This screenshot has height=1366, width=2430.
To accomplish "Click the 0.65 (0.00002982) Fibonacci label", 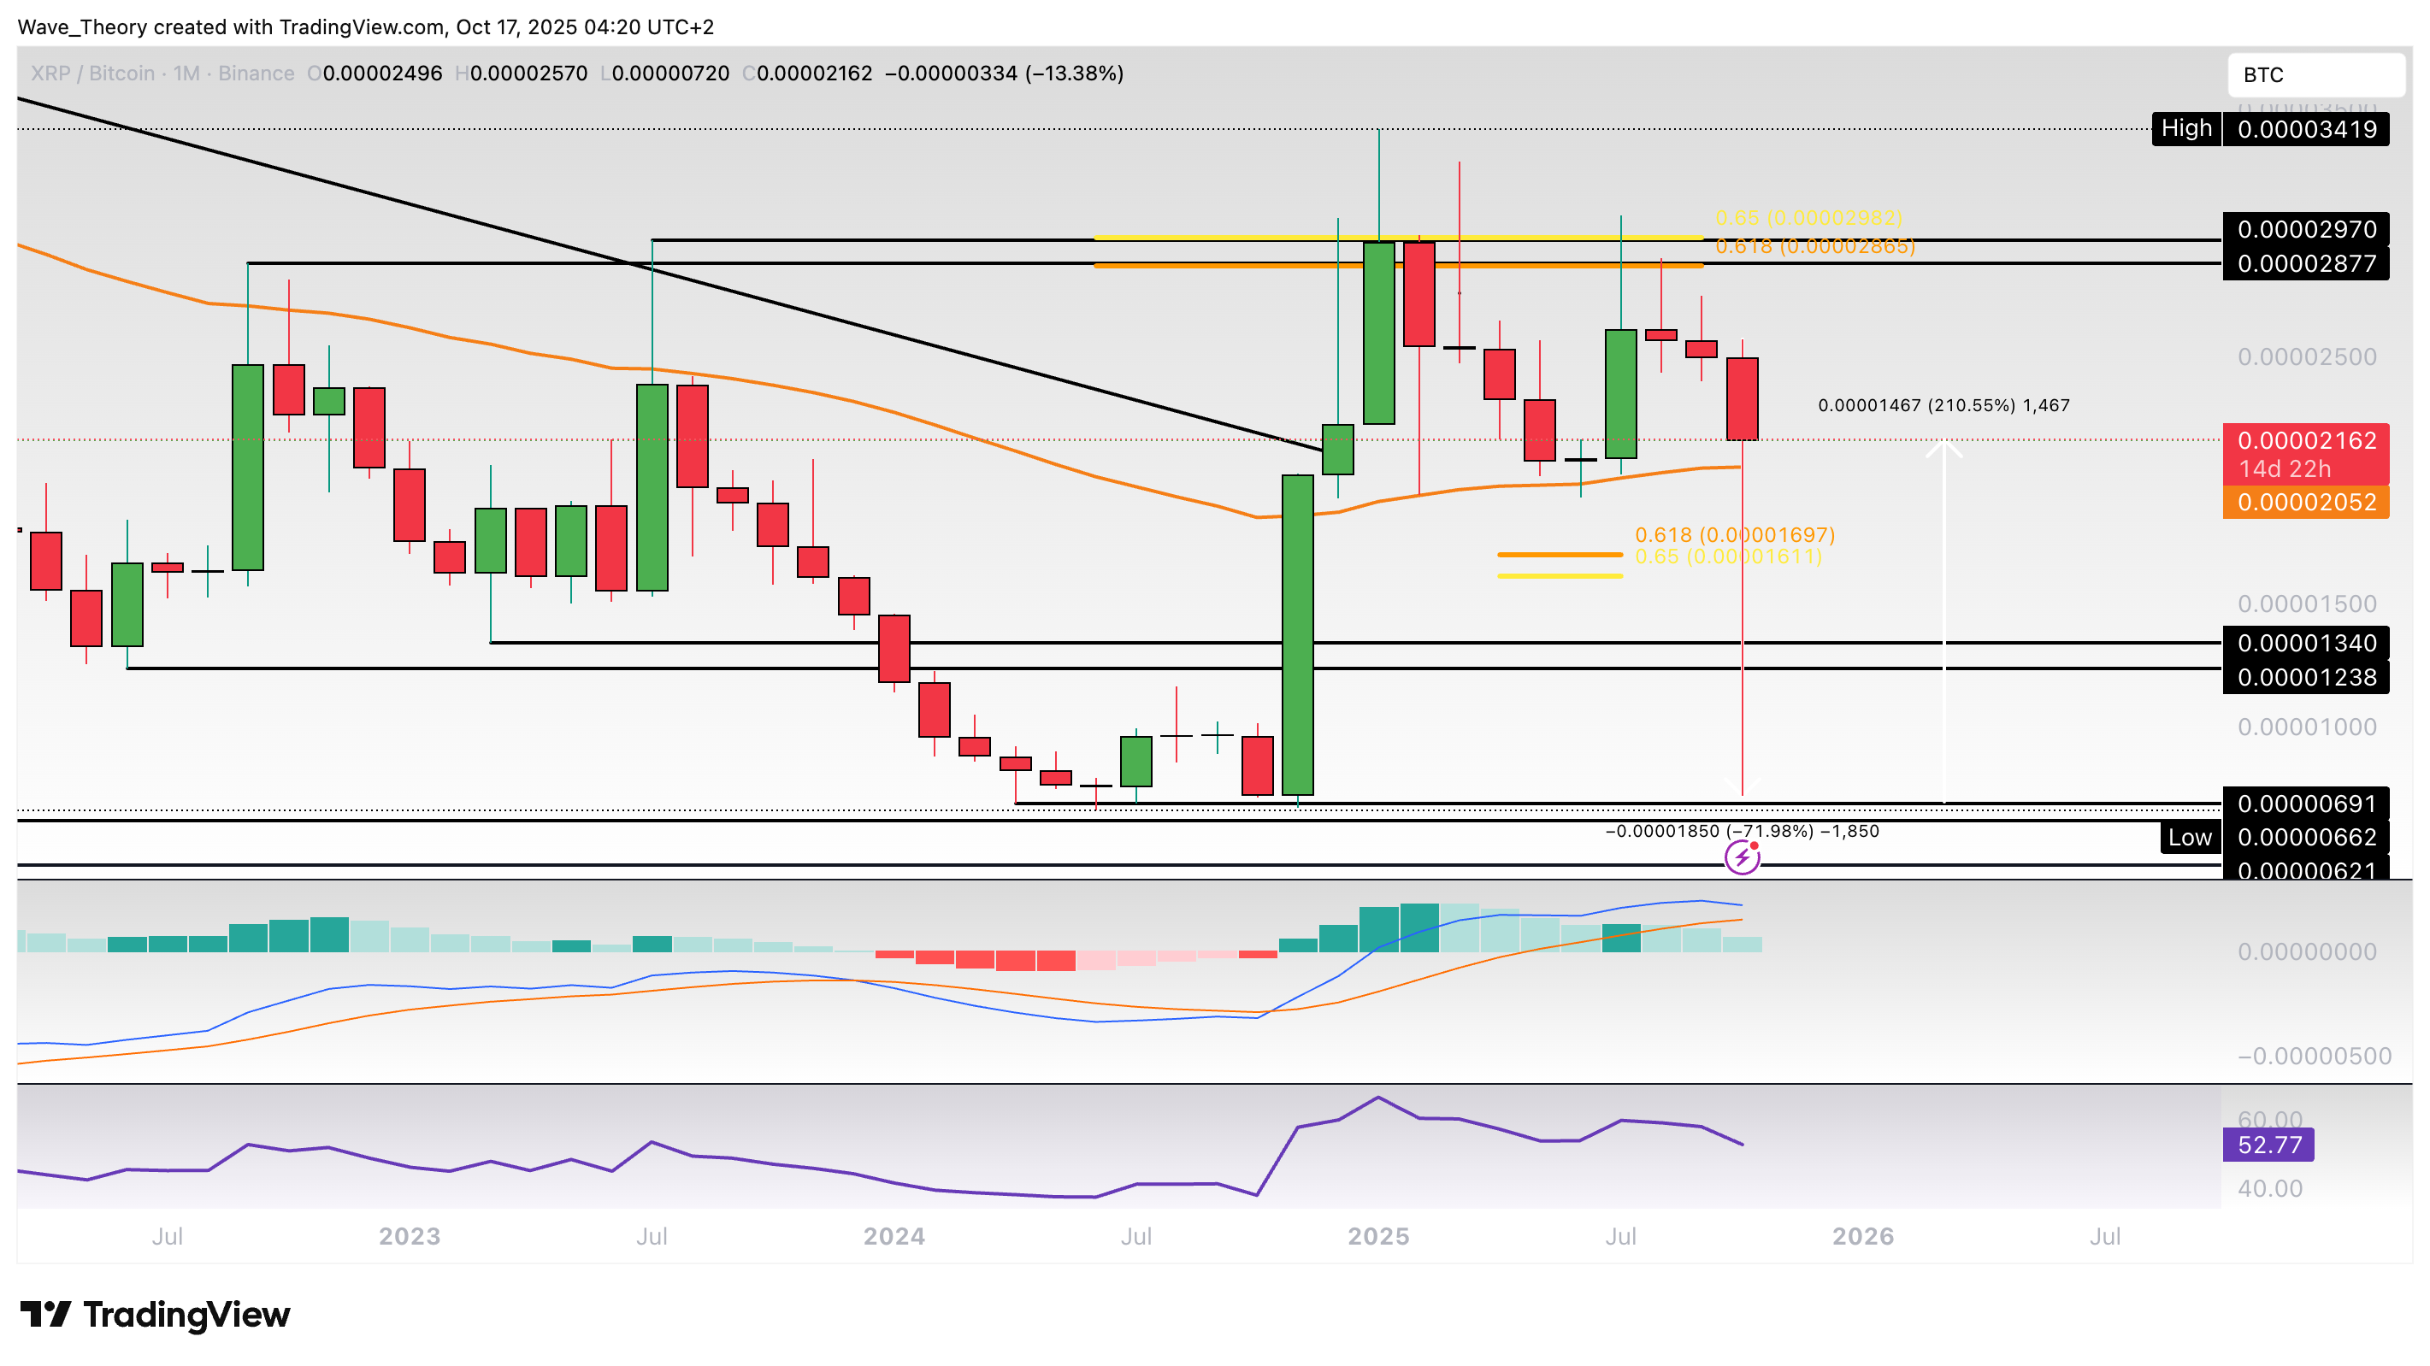I will (1808, 218).
